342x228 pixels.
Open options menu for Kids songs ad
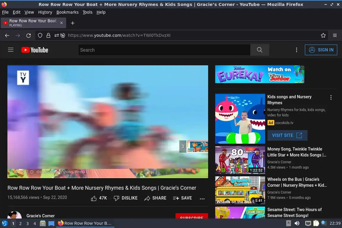[x=331, y=98]
